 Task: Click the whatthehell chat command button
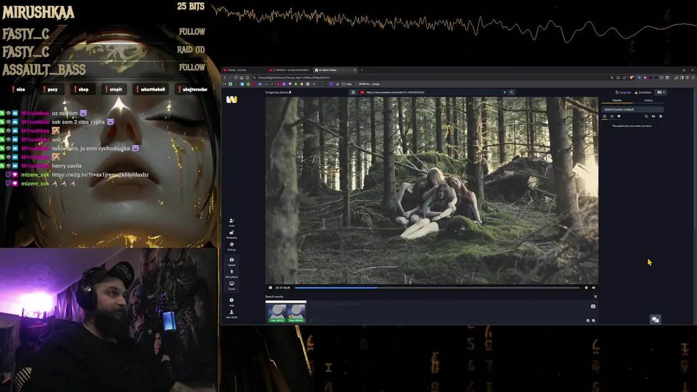[x=150, y=89]
